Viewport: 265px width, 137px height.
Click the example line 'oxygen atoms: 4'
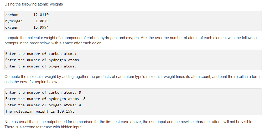[43, 105]
